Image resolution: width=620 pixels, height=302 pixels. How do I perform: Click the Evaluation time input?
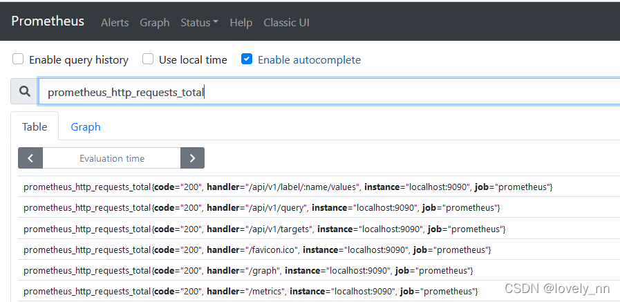[112, 158]
